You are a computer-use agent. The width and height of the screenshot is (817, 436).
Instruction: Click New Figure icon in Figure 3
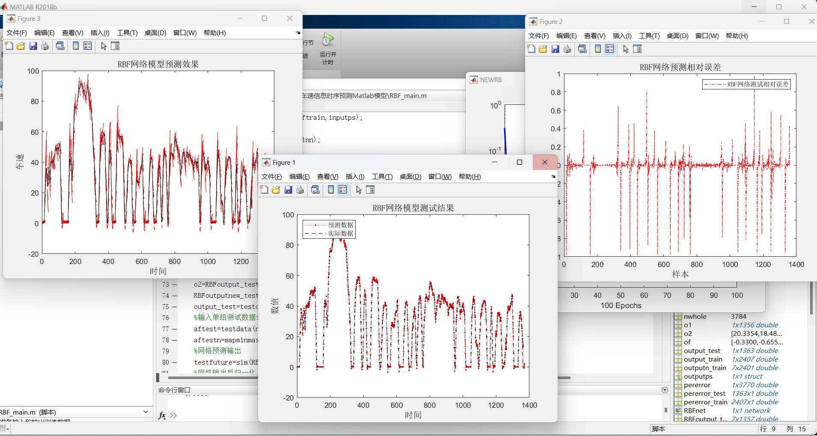pyautogui.click(x=9, y=46)
